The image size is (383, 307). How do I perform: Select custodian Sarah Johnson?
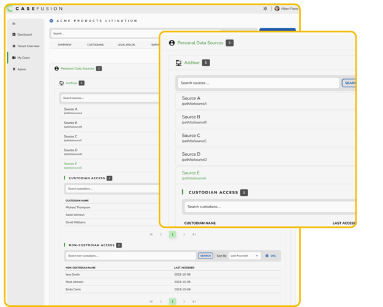pyautogui.click(x=75, y=215)
